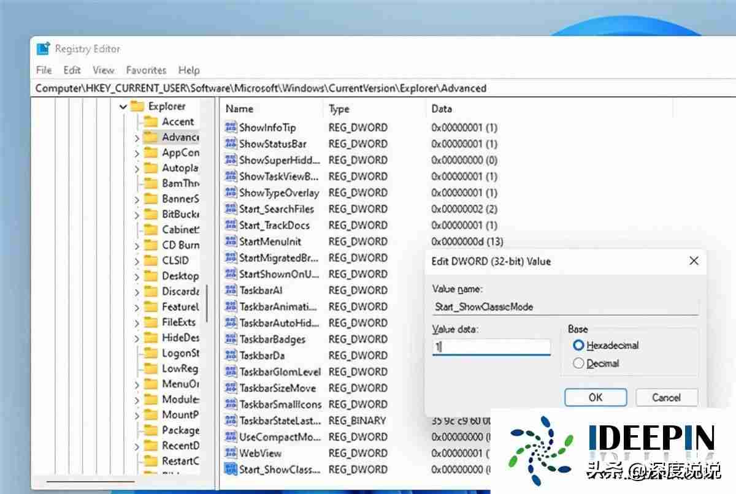The width and height of the screenshot is (736, 494).
Task: Expand the Discarda key node
Action: coord(137,292)
